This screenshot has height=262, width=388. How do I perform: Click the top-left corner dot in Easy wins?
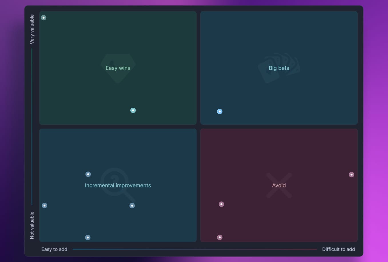point(43,18)
